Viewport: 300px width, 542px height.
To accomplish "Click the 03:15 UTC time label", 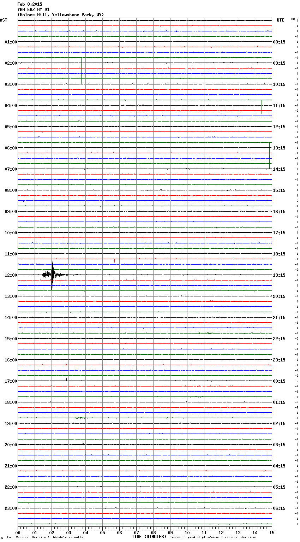I will (x=279, y=445).
